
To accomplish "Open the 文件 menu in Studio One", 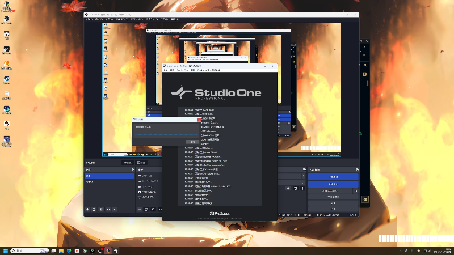I will (166, 71).
